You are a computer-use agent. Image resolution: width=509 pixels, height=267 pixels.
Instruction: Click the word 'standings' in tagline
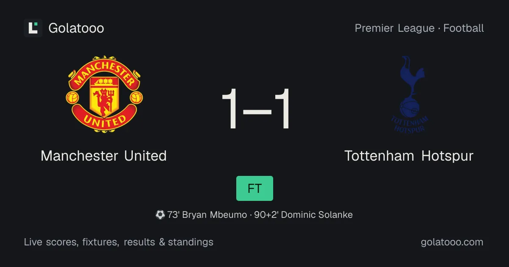pos(190,242)
